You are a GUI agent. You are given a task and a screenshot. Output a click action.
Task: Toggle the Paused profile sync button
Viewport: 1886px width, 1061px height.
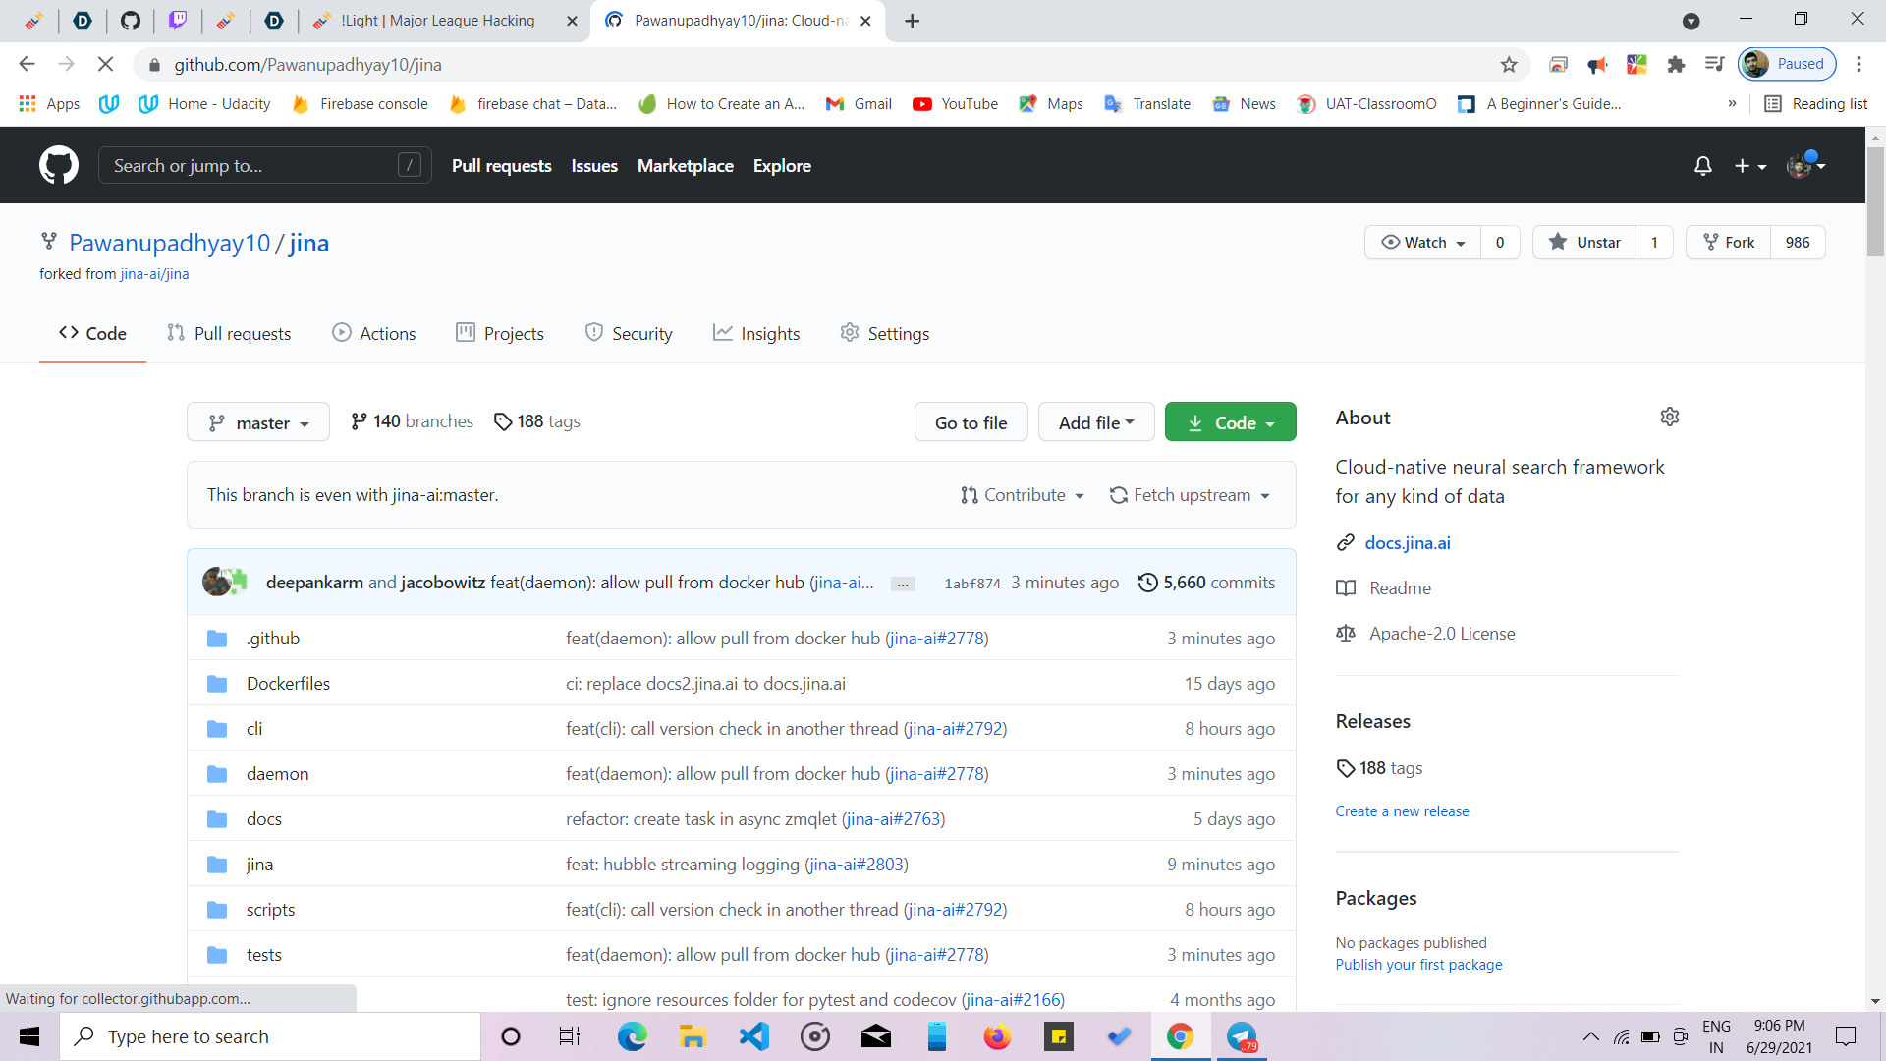pyautogui.click(x=1787, y=64)
